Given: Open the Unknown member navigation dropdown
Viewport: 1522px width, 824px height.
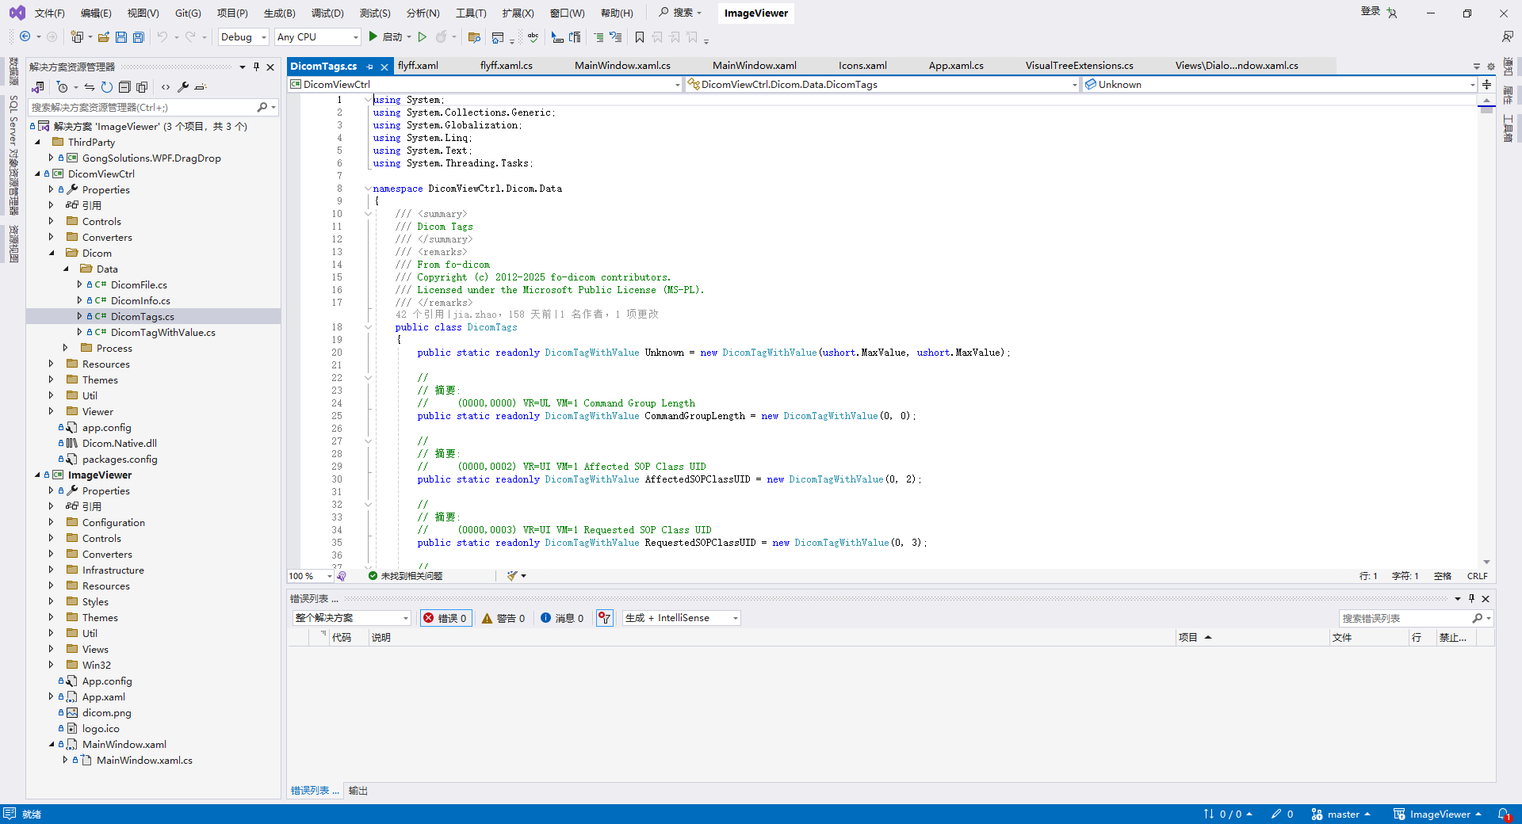Looking at the screenshot, I should [x=1280, y=85].
